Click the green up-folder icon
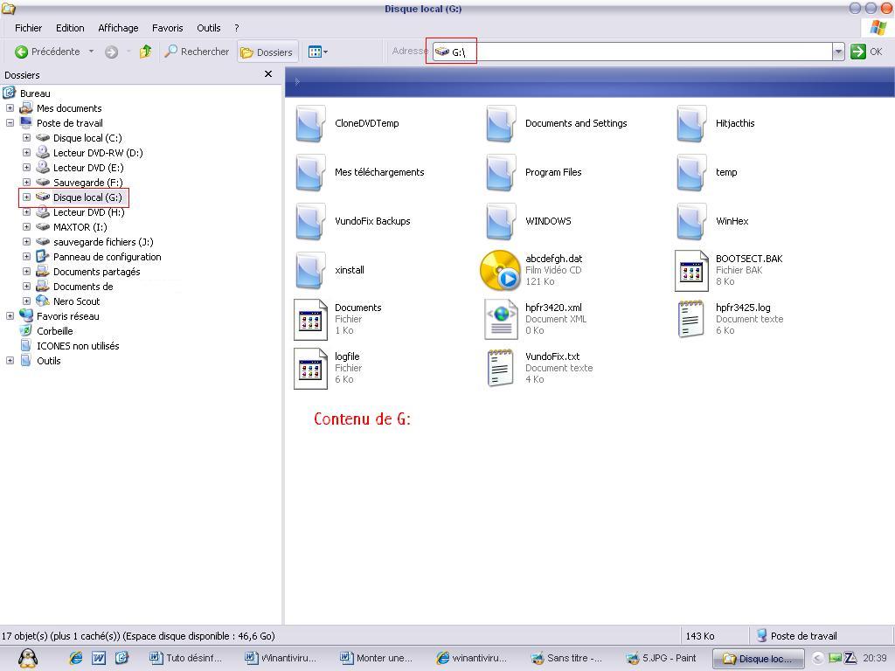The width and height of the screenshot is (895, 671). pos(146,52)
